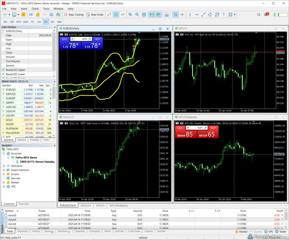
Task: Select the draw trendline tool
Action: point(203,14)
